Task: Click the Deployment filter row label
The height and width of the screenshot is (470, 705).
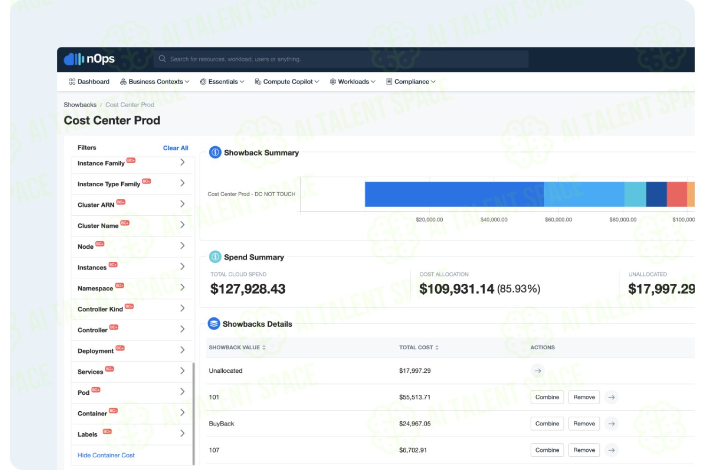Action: (x=95, y=351)
